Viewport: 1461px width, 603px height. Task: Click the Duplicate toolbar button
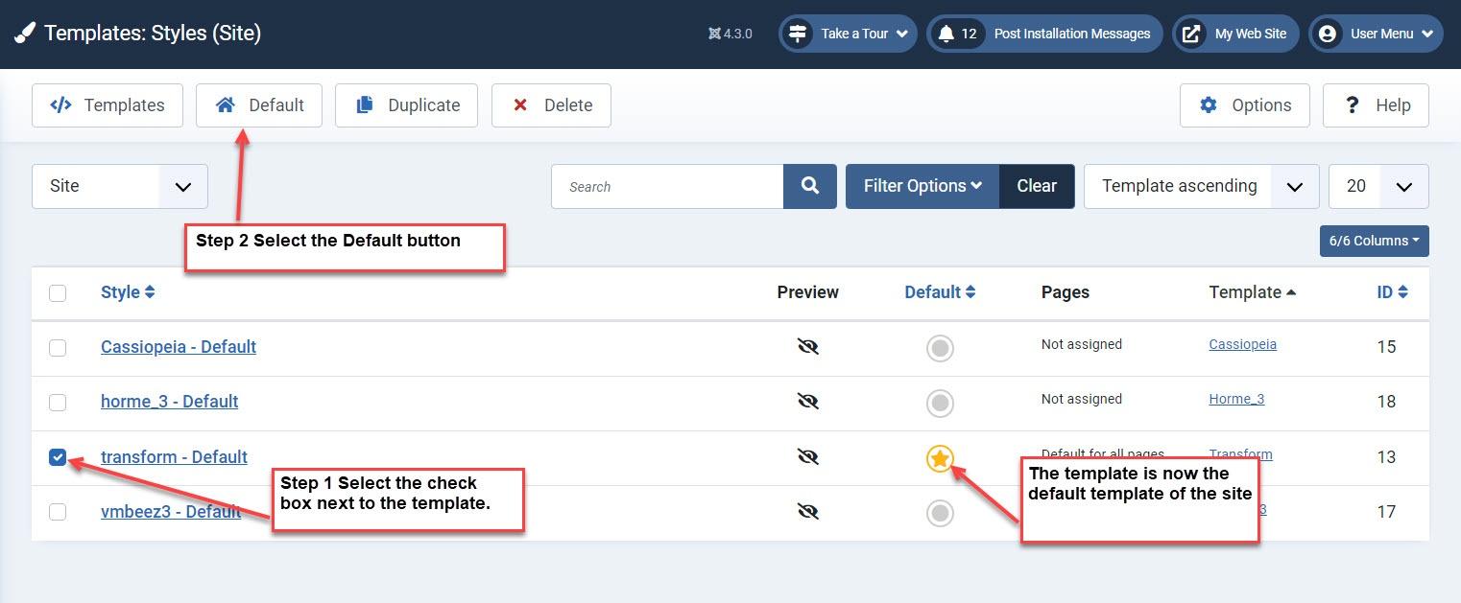point(406,105)
